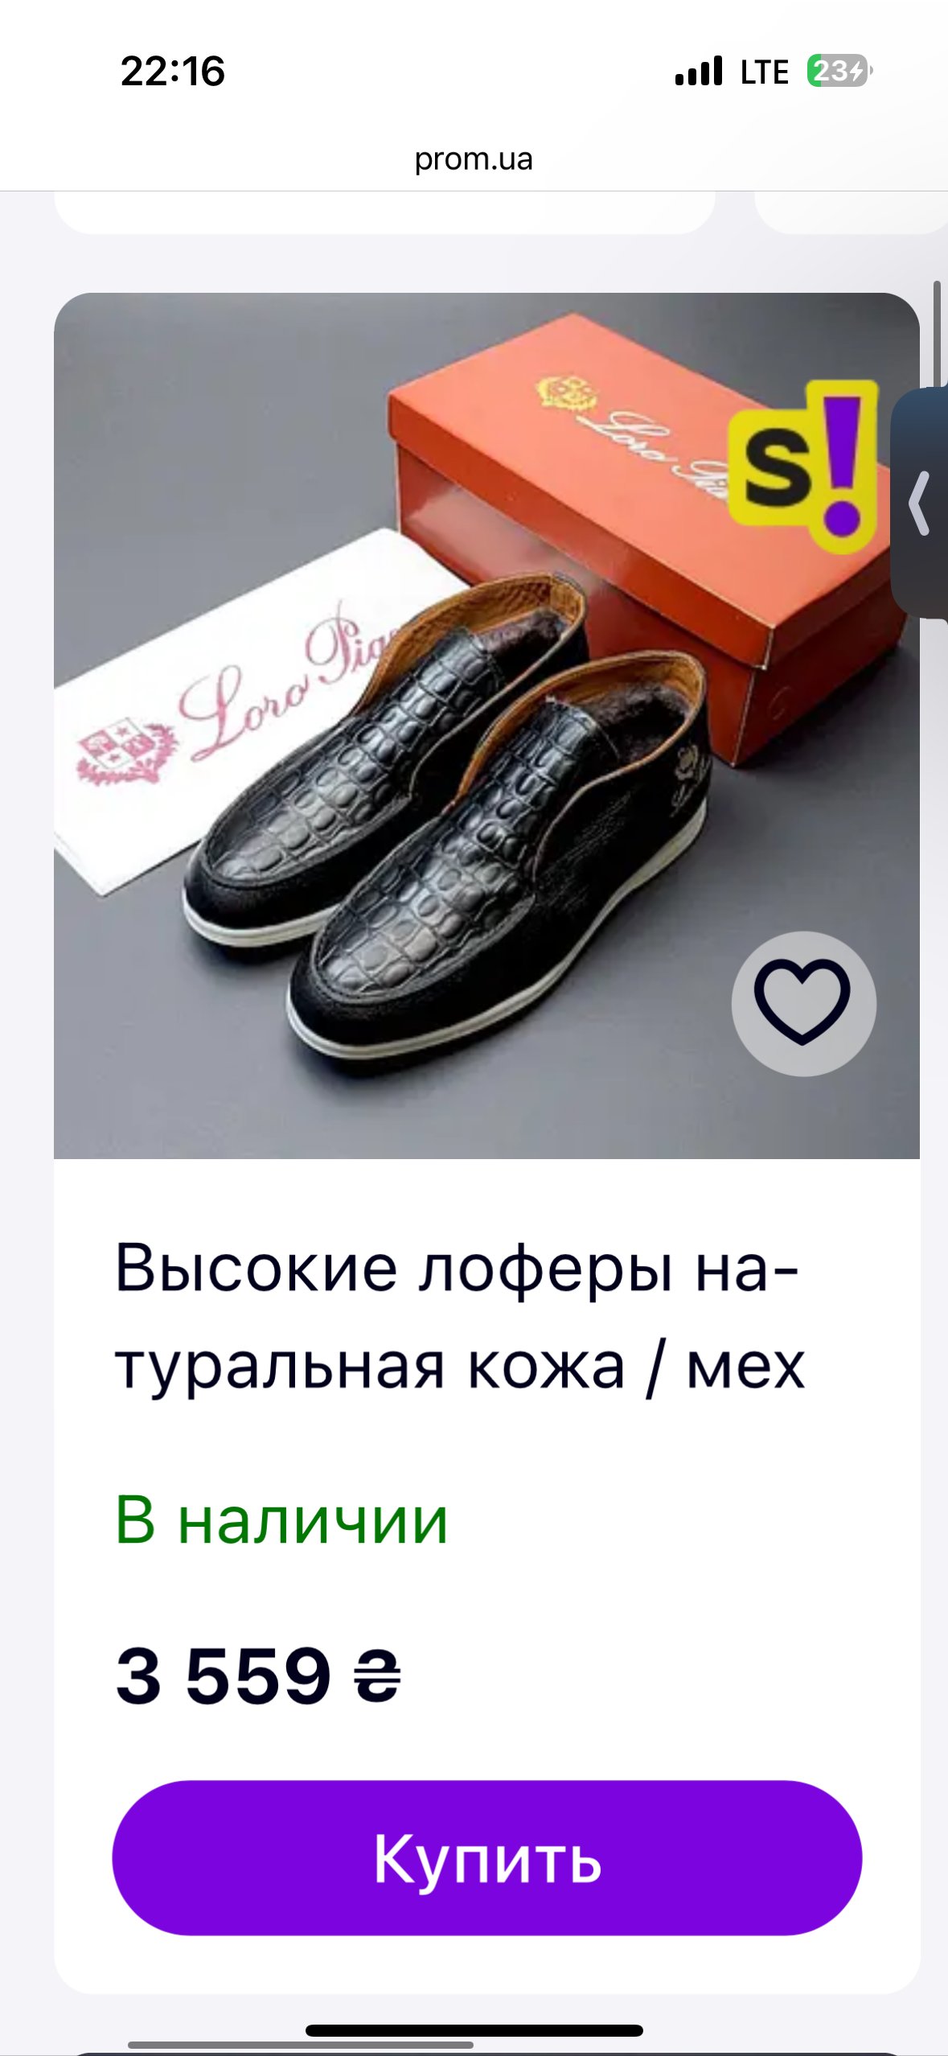Image resolution: width=948 pixels, height=2056 pixels.
Task: Tap the В наличии availability label
Action: point(281,1519)
